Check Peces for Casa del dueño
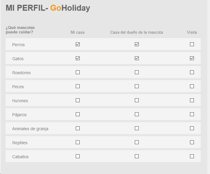Viewport: 210px width, 174px height. pos(137,86)
